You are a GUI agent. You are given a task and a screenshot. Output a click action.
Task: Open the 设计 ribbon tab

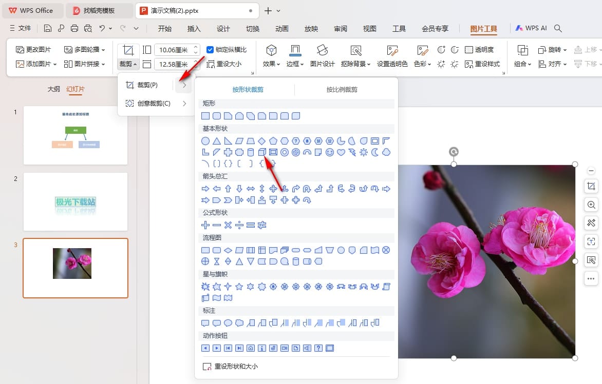click(223, 29)
